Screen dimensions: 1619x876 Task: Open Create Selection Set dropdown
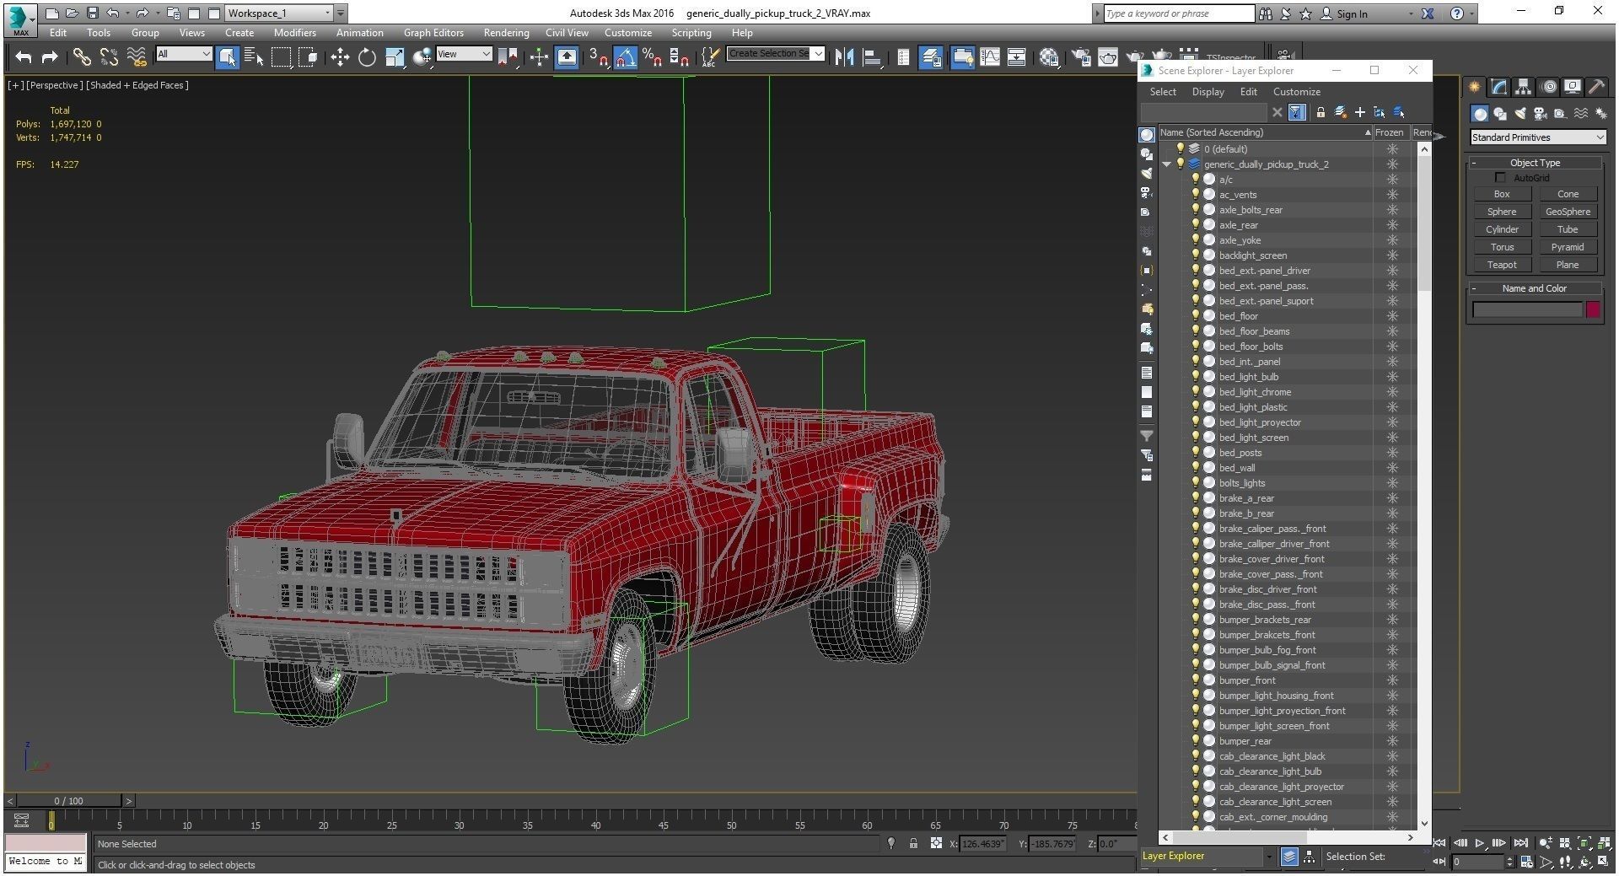775,53
